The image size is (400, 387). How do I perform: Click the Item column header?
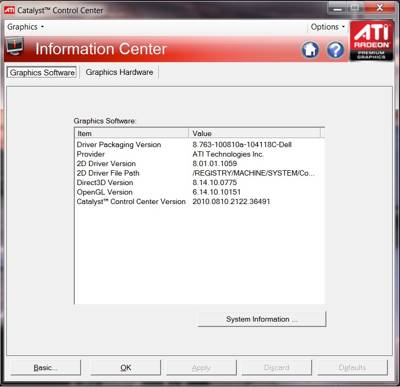point(132,133)
